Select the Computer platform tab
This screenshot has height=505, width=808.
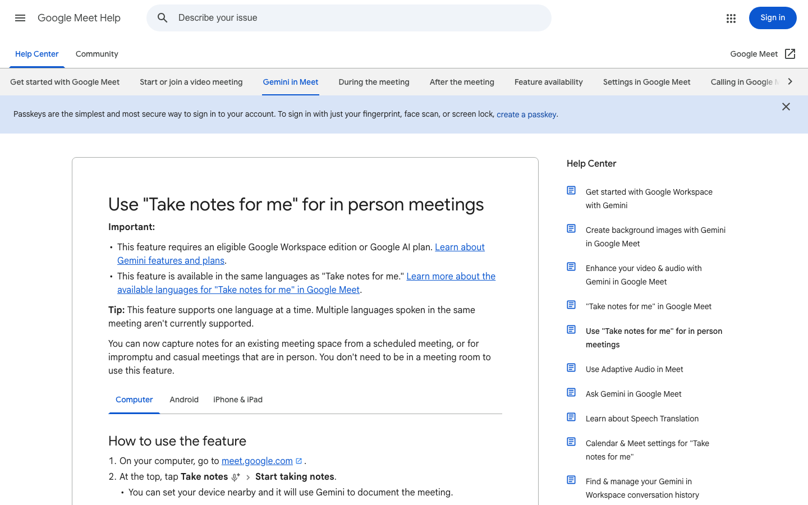[134, 400]
